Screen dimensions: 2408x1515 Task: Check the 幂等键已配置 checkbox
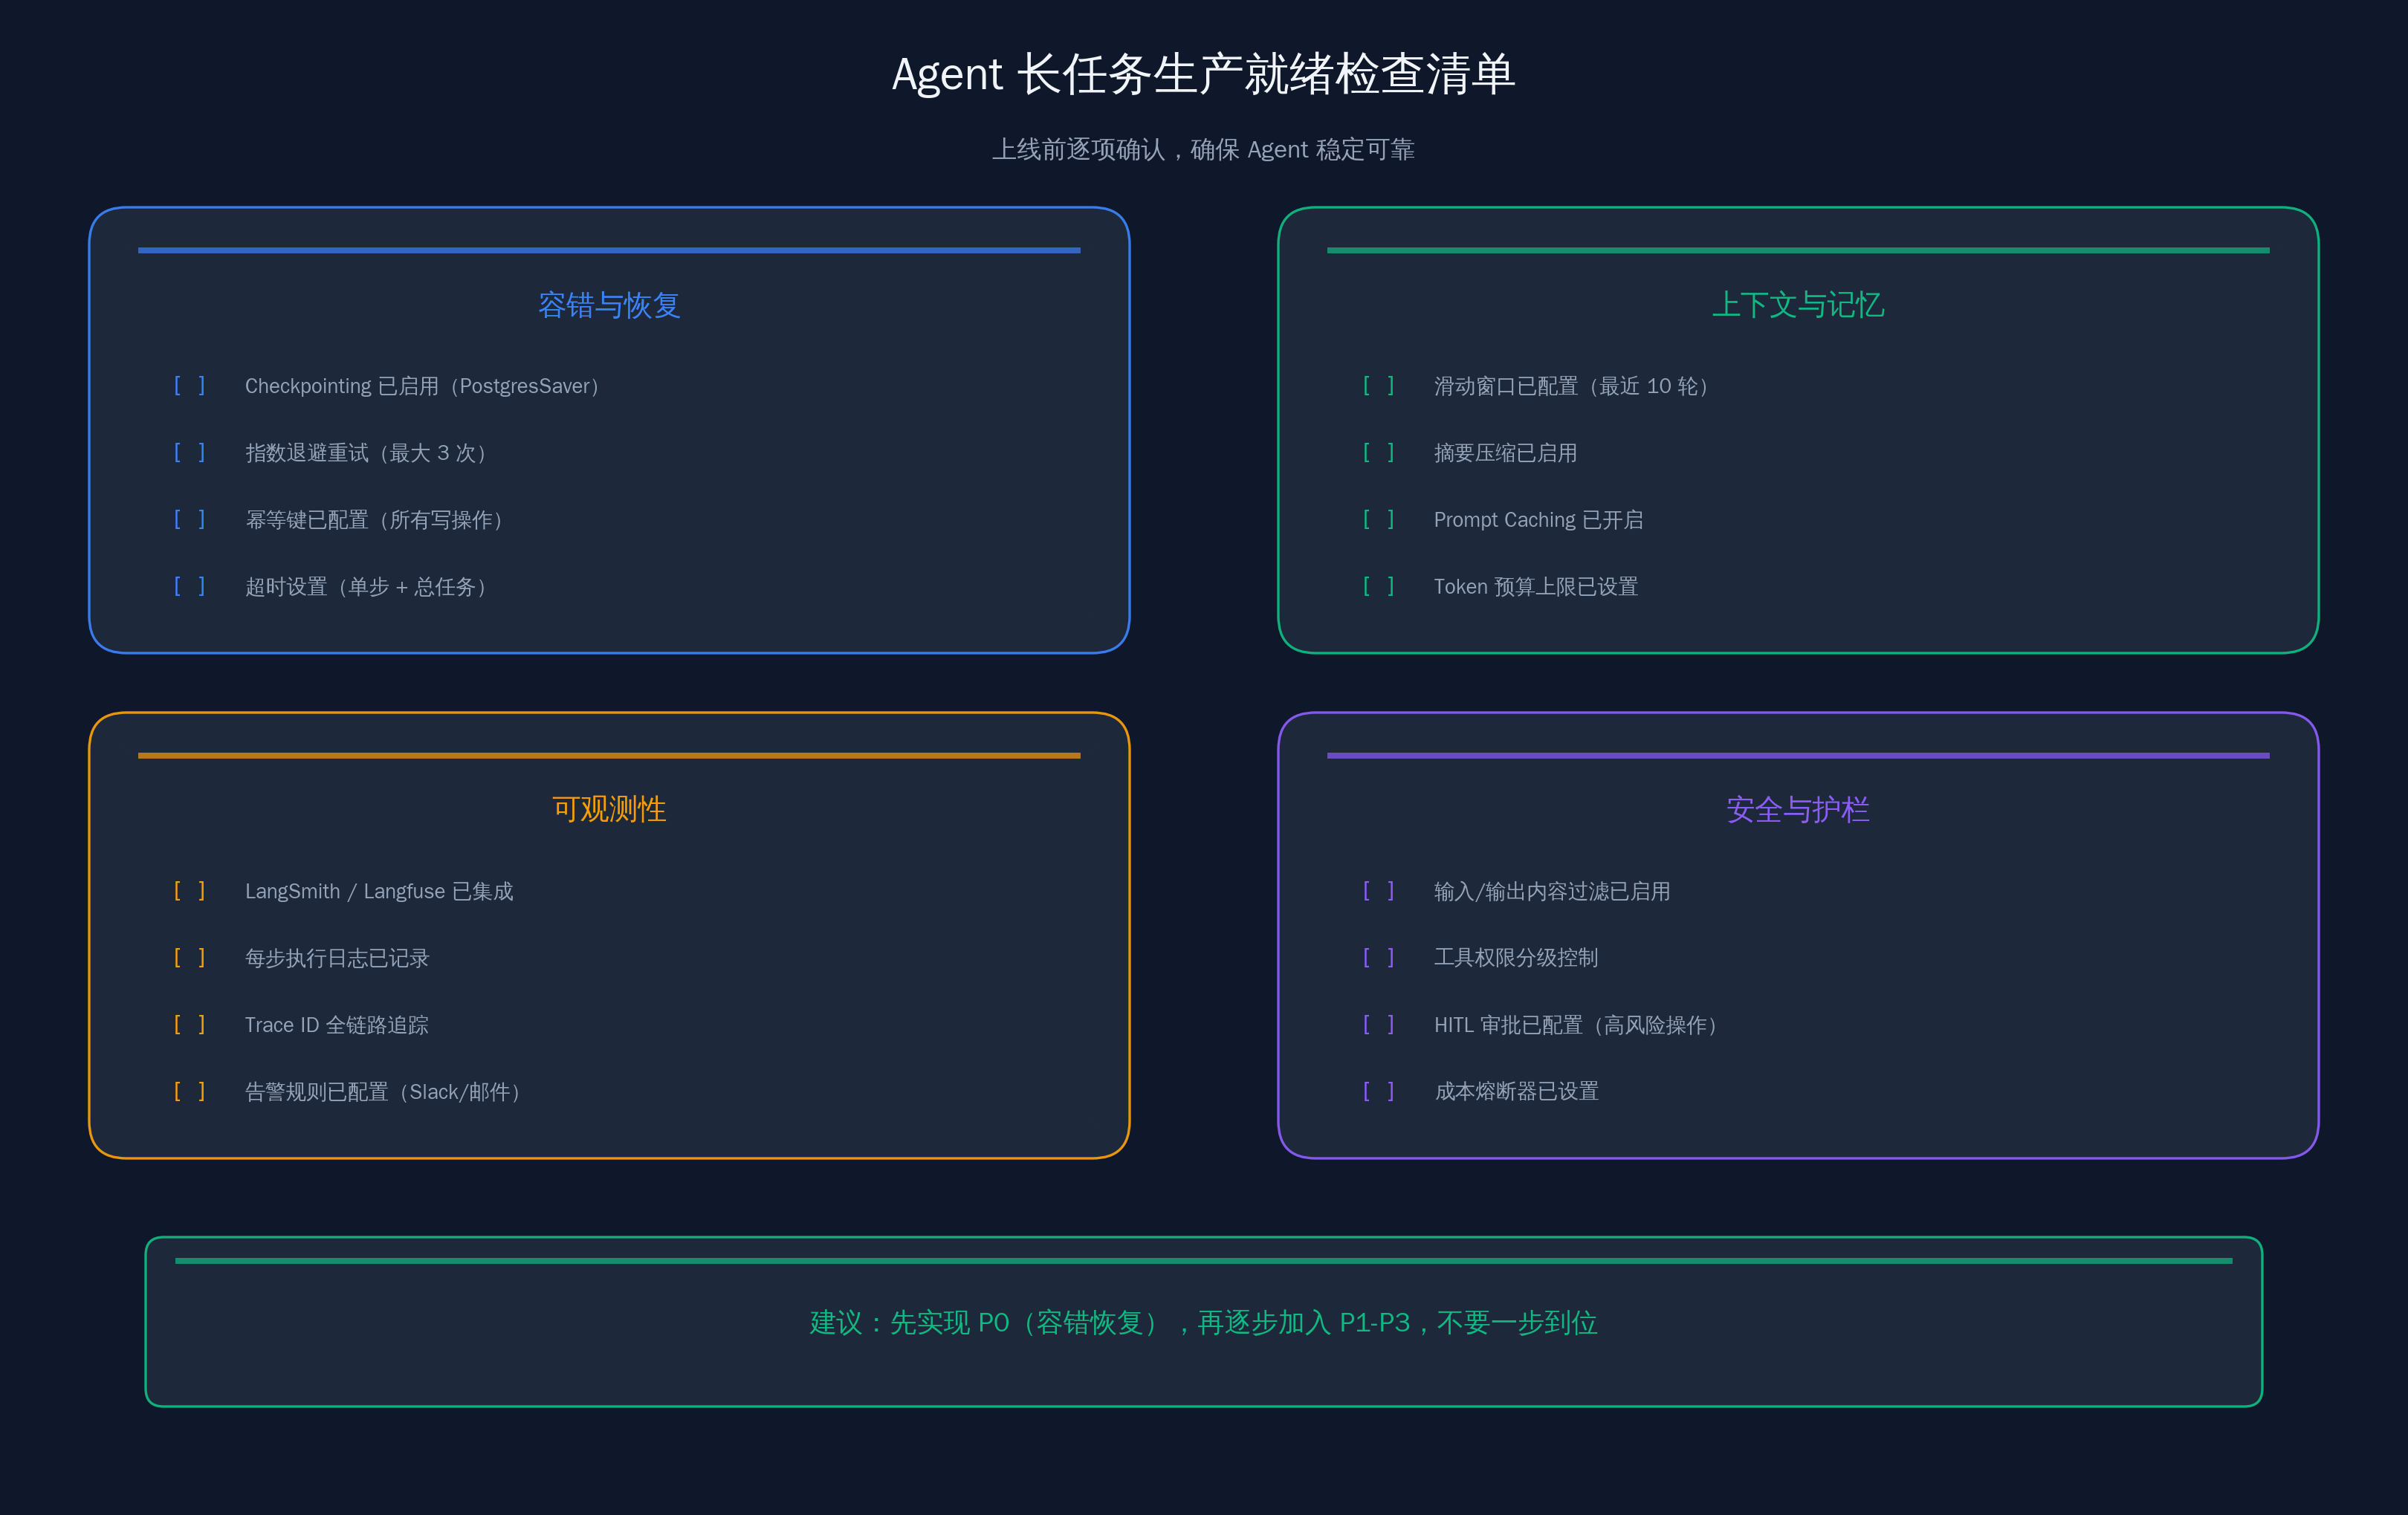(189, 519)
